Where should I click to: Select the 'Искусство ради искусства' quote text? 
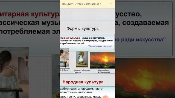[x=100, y=46]
